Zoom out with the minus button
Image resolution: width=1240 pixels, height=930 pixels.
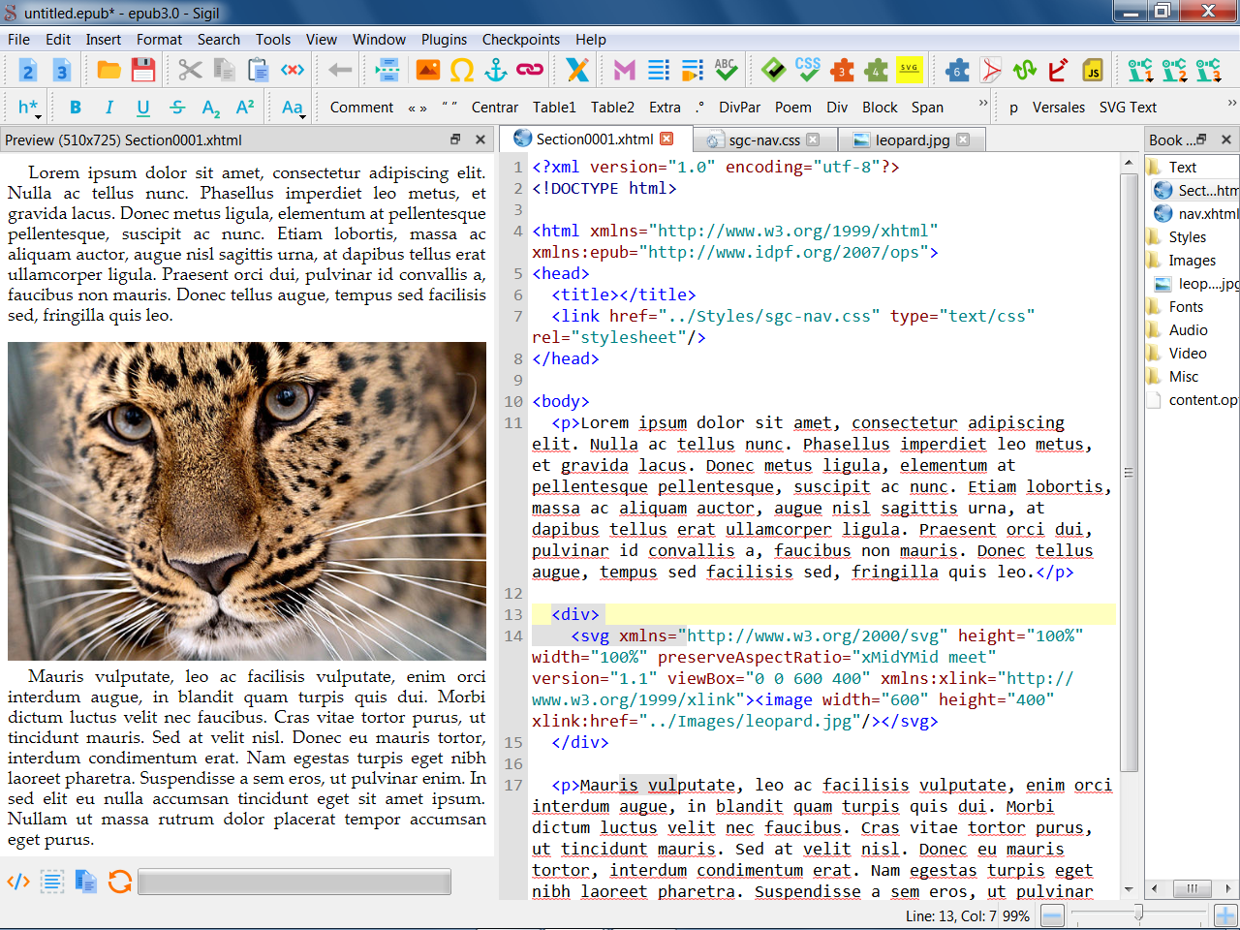point(1052,914)
